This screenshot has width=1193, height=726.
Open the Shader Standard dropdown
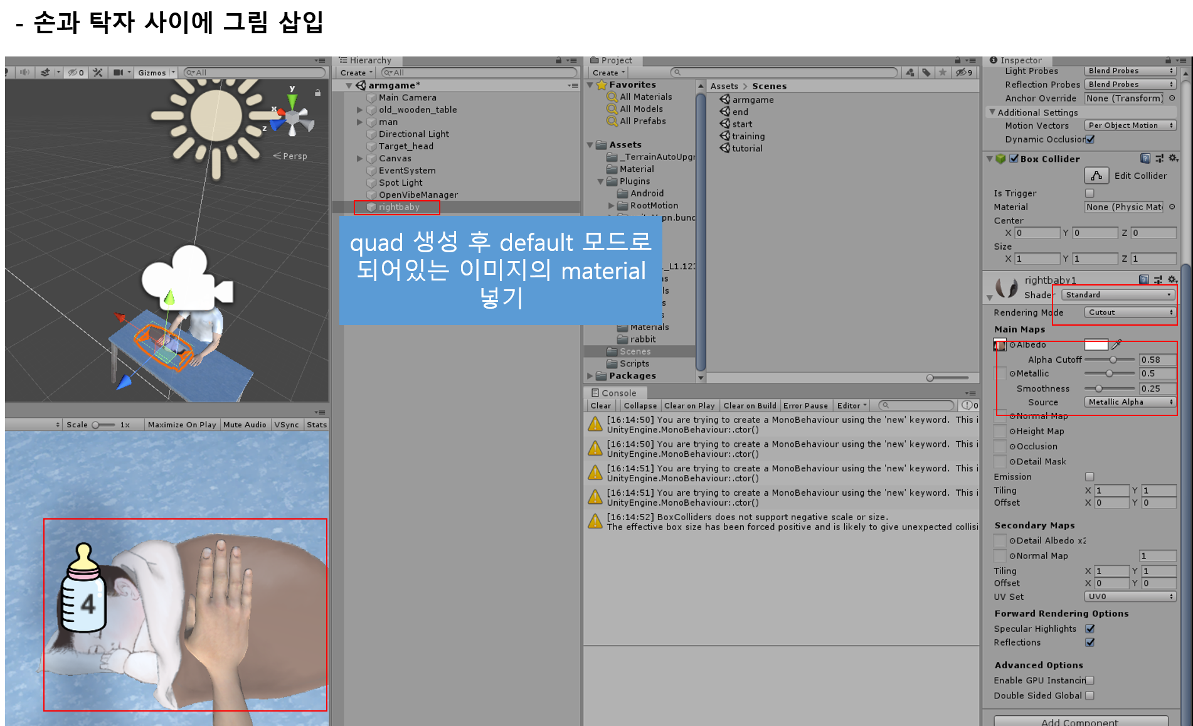pyautogui.click(x=1118, y=295)
